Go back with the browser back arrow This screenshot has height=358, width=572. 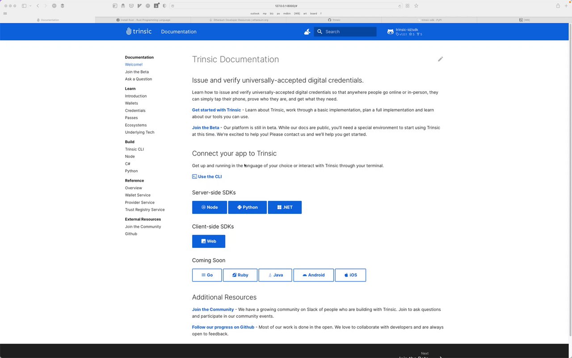[38, 6]
